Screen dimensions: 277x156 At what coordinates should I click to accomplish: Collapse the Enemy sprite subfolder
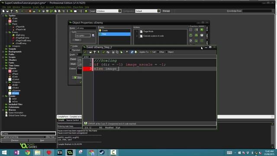[x=6, y=32]
